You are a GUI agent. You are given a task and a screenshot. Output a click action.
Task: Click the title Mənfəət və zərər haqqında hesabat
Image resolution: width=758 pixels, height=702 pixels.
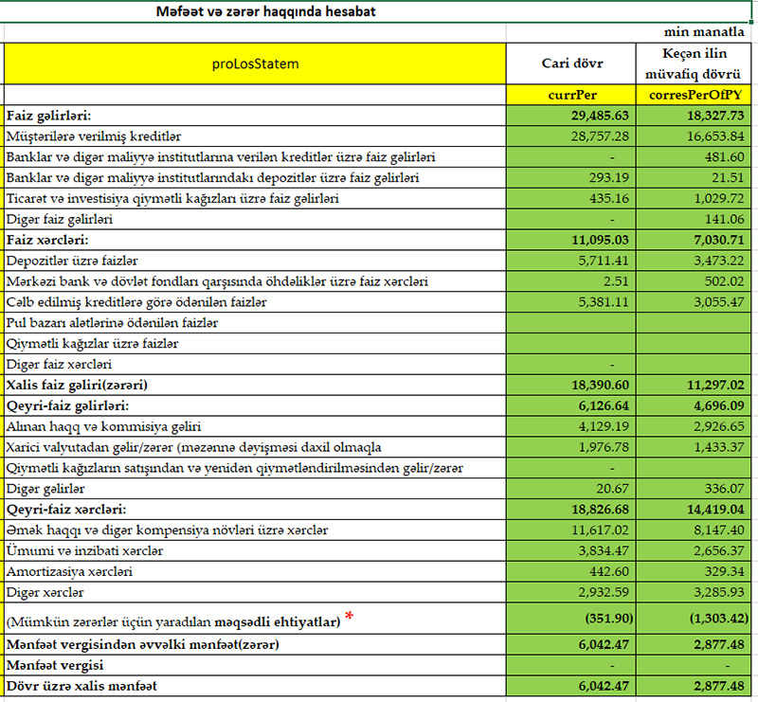pyautogui.click(x=269, y=13)
